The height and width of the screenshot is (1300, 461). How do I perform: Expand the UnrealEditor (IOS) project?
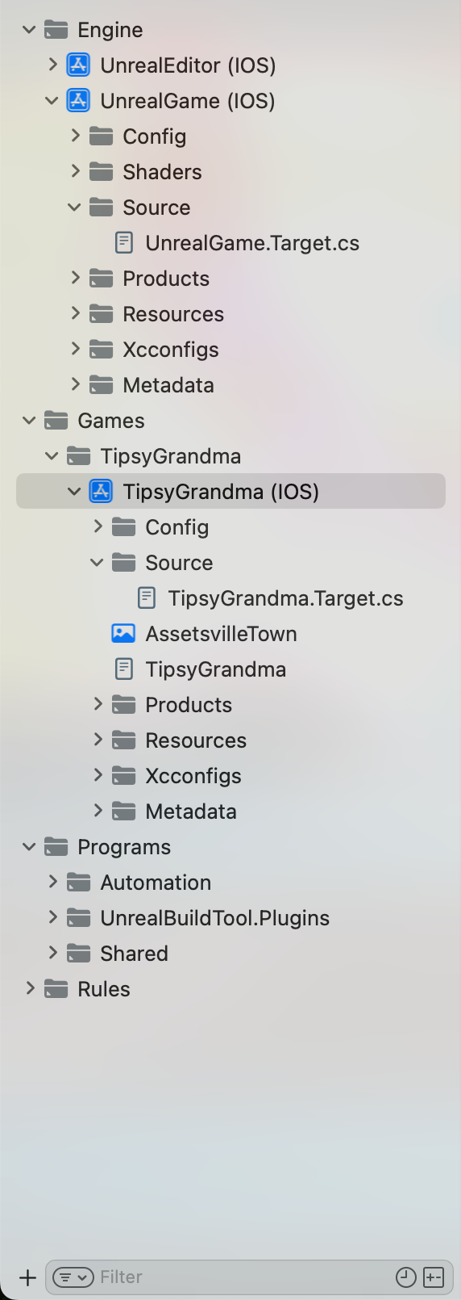coord(52,65)
